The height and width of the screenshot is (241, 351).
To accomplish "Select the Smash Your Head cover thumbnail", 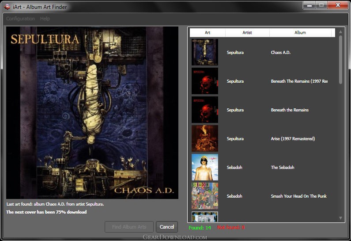I will click(x=205, y=196).
